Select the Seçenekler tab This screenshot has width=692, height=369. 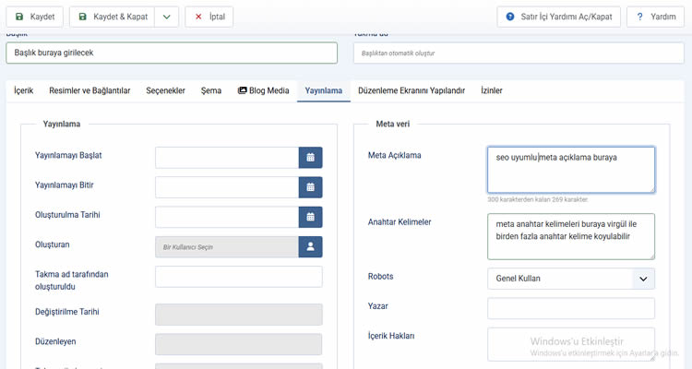coord(166,90)
